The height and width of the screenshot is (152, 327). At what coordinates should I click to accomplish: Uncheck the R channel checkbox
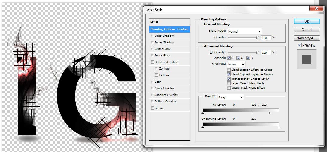click(229, 58)
